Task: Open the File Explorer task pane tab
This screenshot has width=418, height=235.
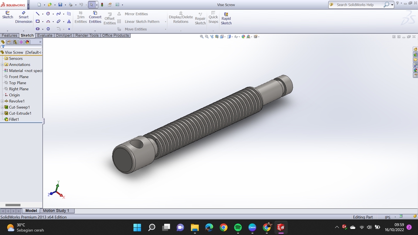Action: coord(415,60)
